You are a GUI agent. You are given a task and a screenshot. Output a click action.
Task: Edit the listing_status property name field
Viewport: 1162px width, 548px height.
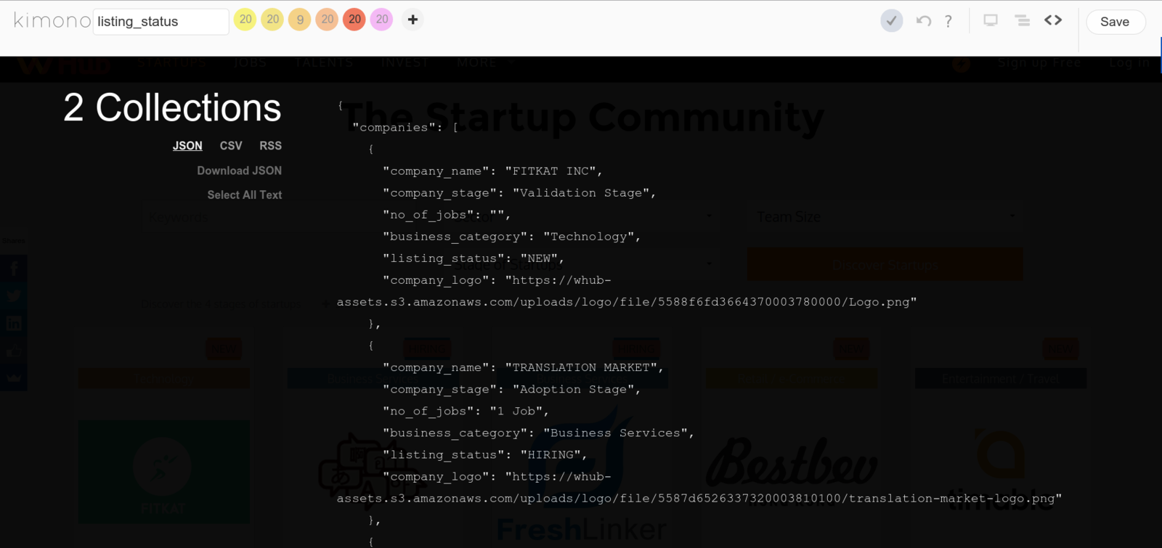click(161, 22)
